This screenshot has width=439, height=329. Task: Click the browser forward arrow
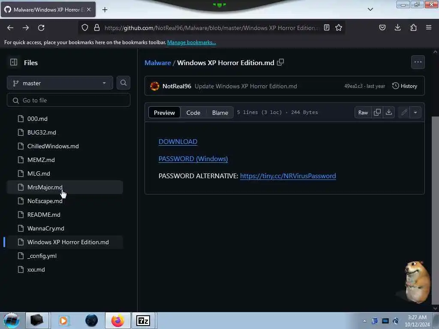click(26, 28)
